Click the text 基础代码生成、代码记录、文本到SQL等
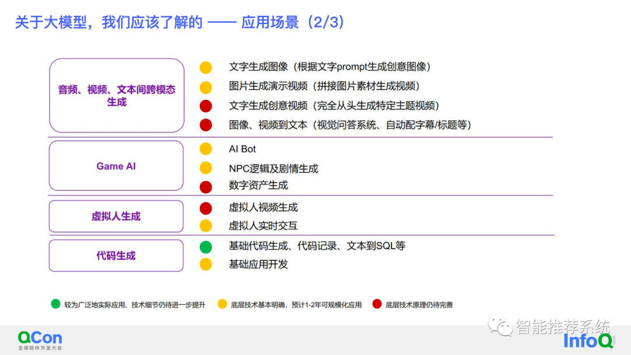 [x=317, y=246]
